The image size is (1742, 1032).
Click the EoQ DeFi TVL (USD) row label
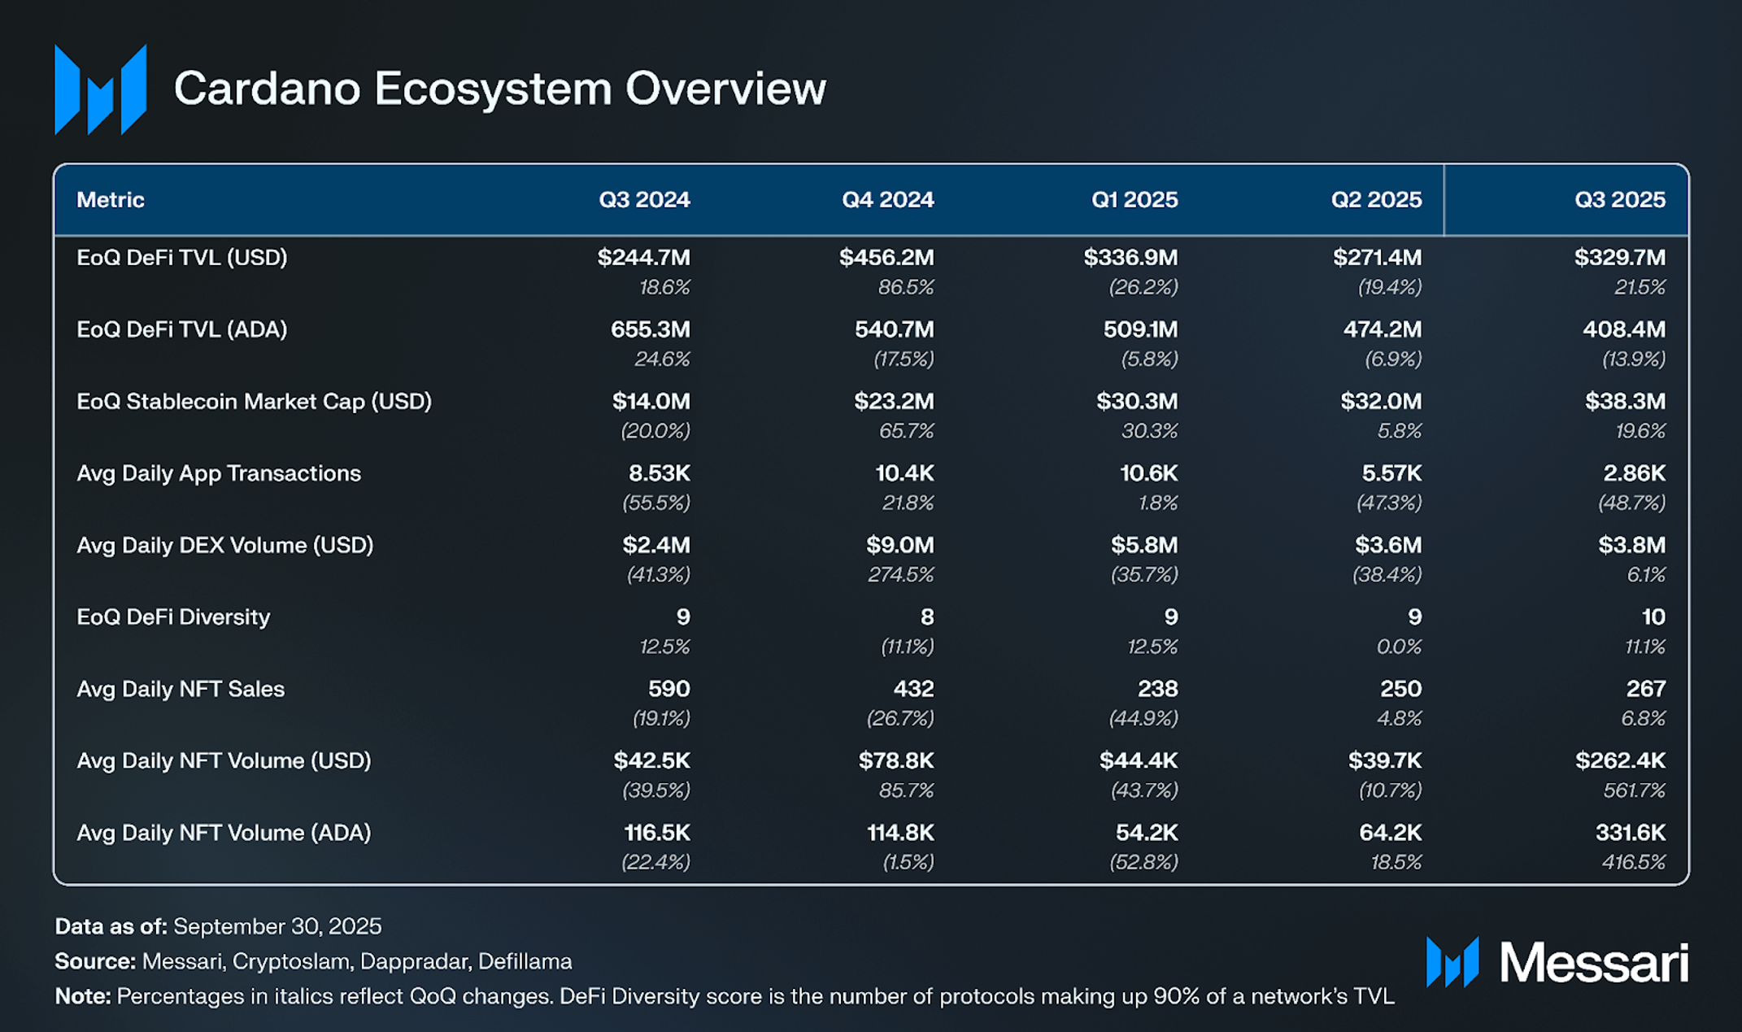point(182,258)
